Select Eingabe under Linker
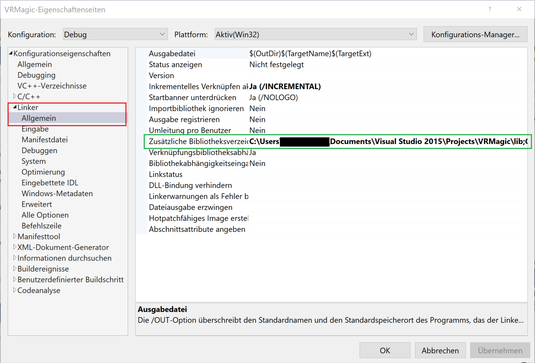 [35, 129]
